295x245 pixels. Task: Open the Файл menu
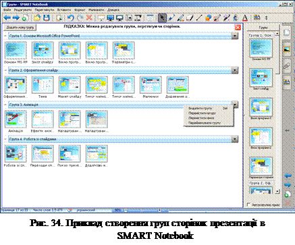click(x=7, y=10)
